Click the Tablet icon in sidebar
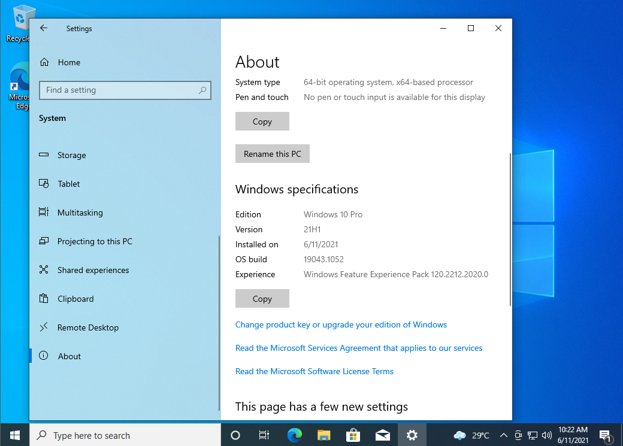This screenshot has width=623, height=446. 44,183
